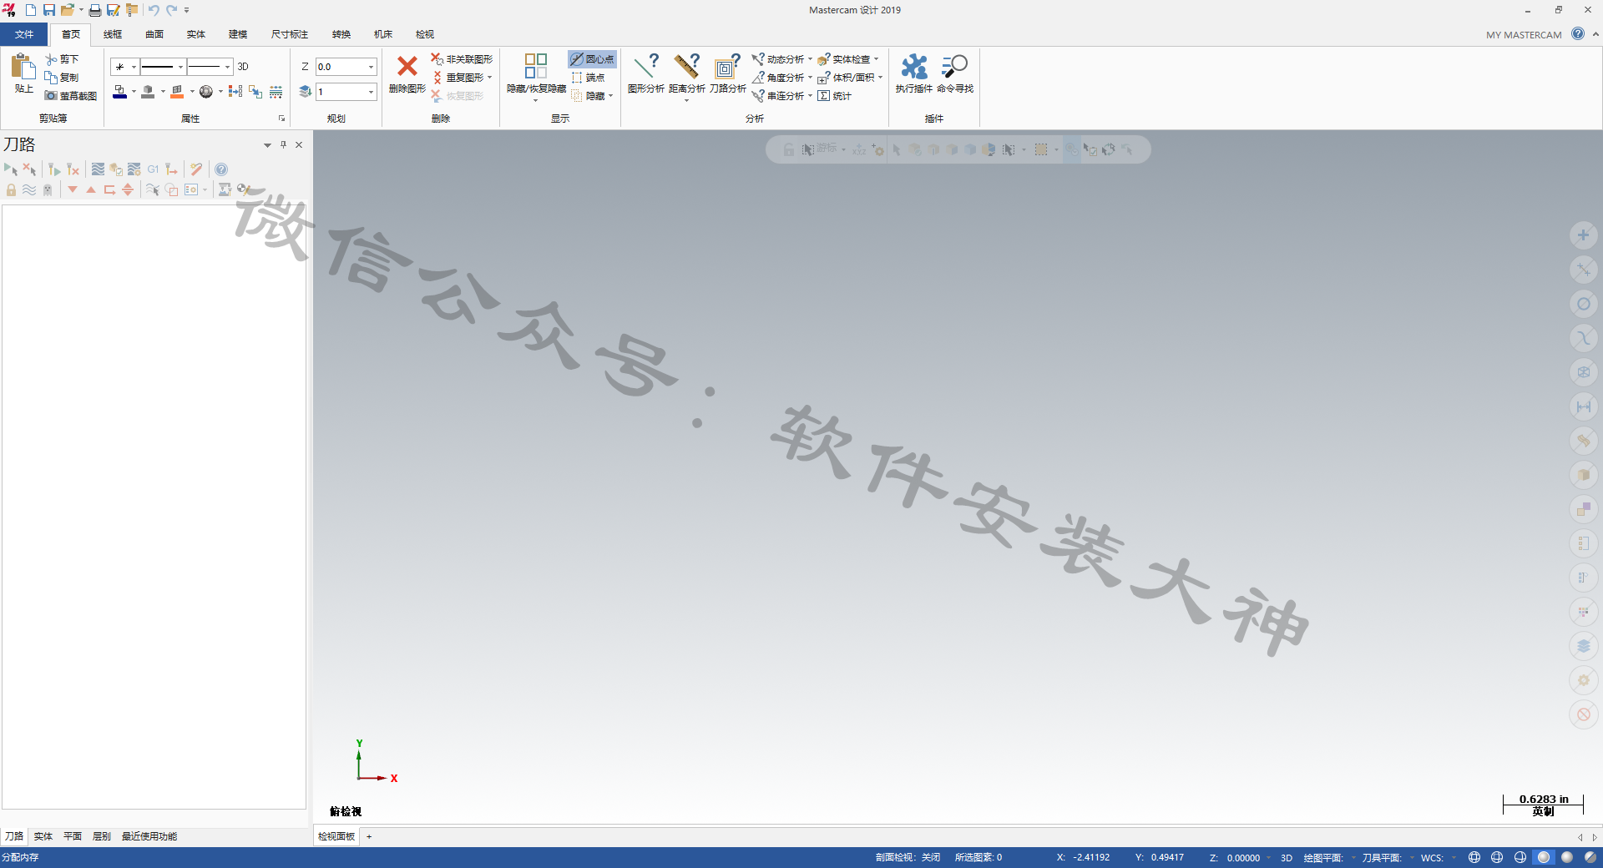Open line width dropdown

coord(228,67)
